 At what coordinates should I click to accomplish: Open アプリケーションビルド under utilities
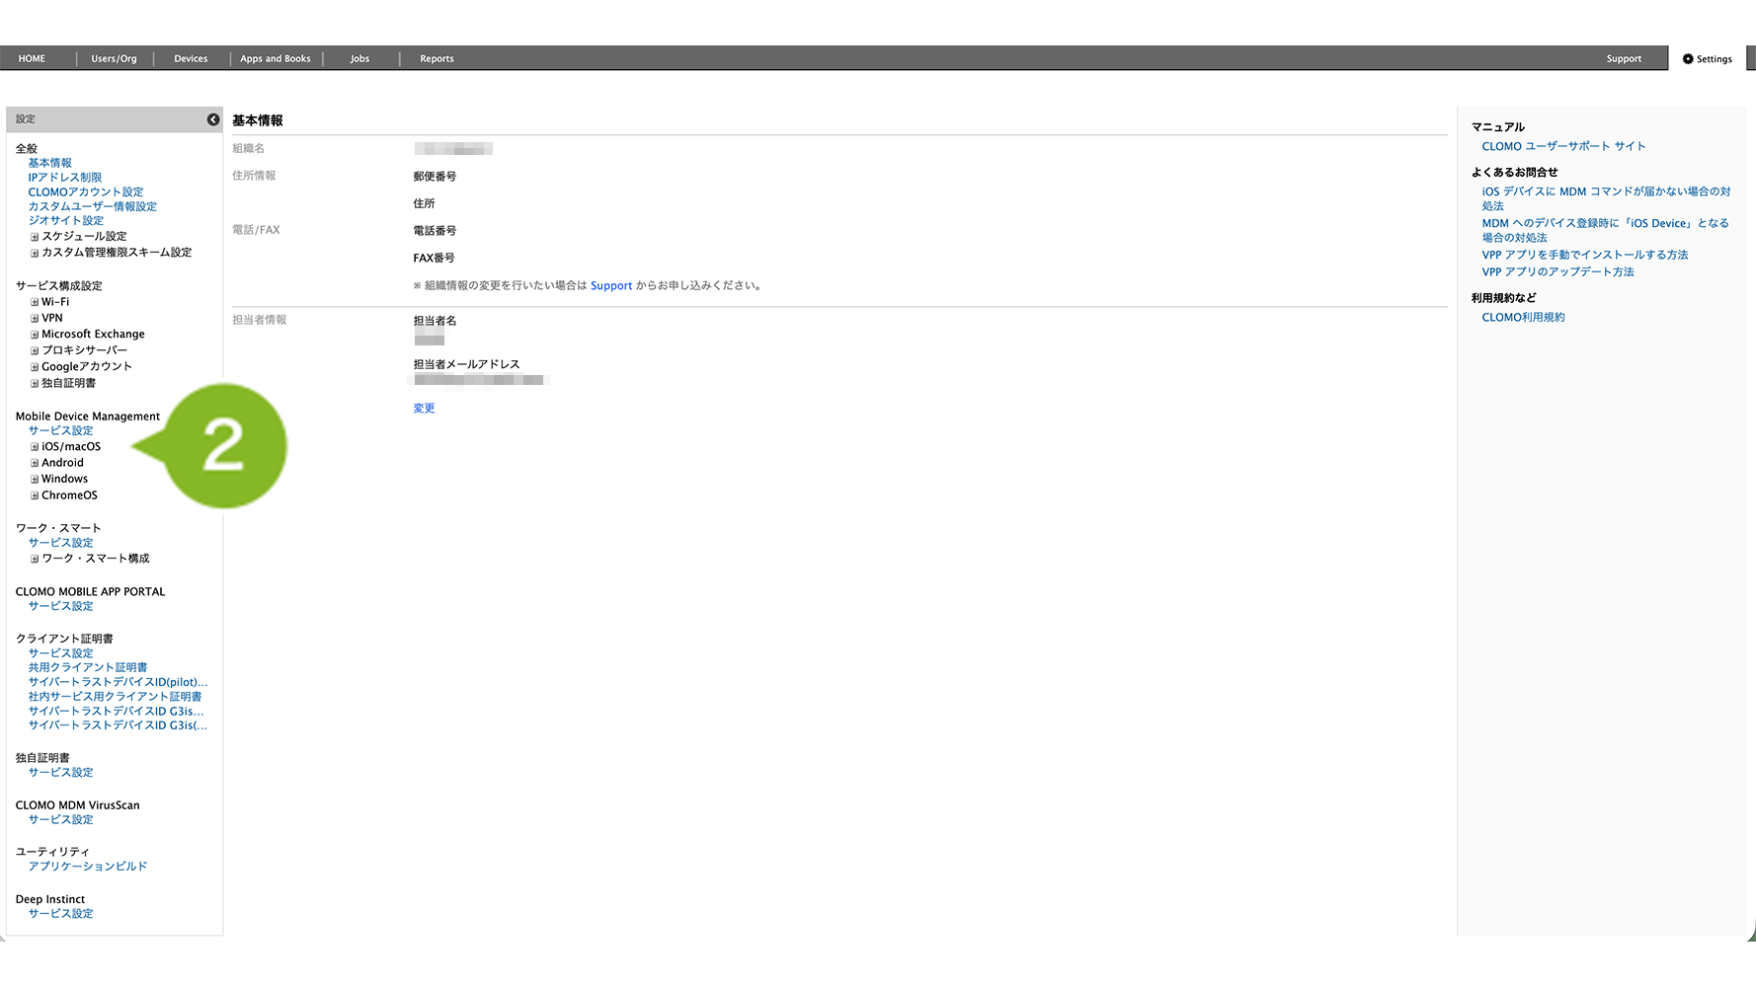(x=88, y=867)
